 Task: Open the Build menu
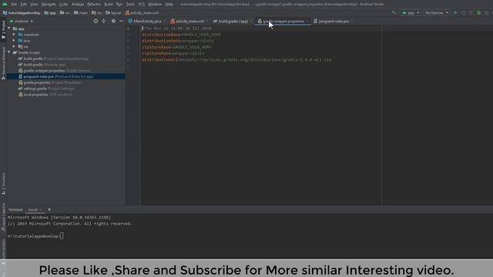tap(109, 5)
